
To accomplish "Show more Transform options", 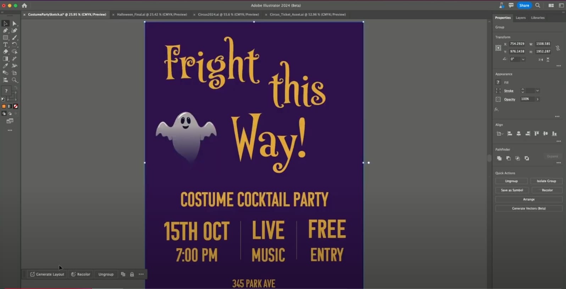I will coord(559,66).
